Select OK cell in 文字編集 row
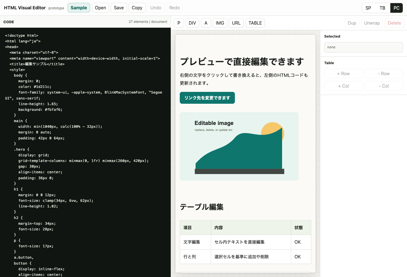This screenshot has width=407, height=277. (301, 242)
